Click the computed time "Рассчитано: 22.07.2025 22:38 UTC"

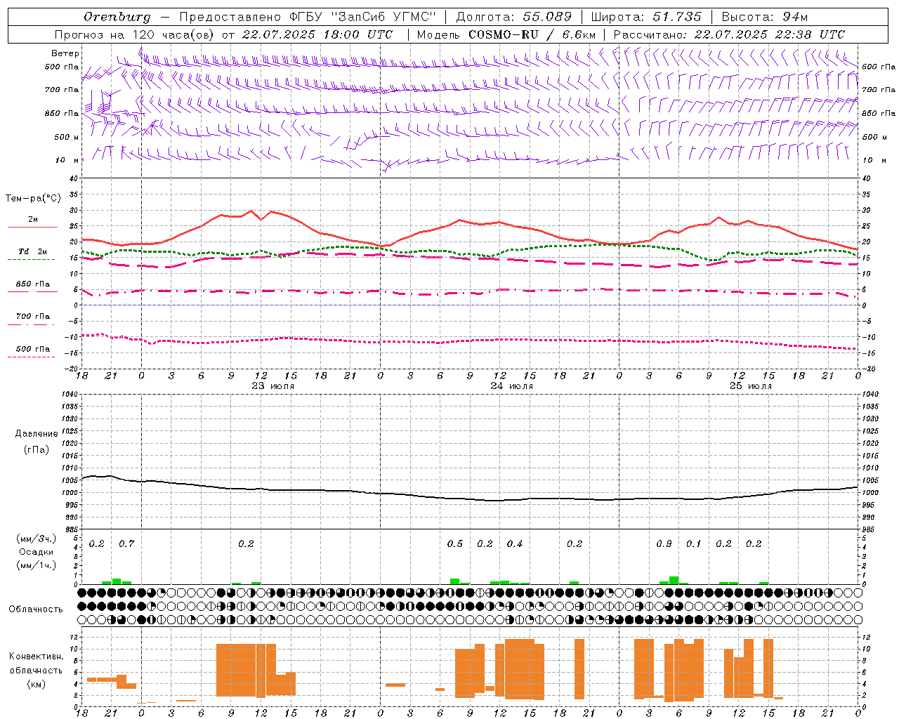pos(729,34)
